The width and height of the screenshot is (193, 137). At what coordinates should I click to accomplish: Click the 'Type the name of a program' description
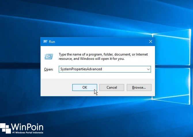103,57
